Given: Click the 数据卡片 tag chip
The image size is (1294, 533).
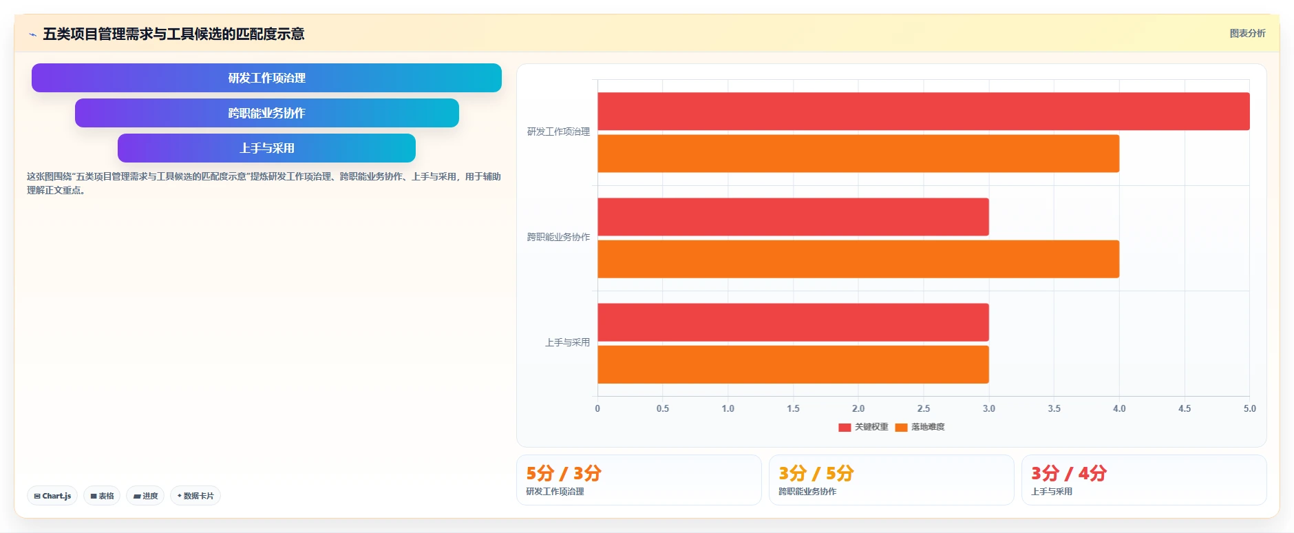Looking at the screenshot, I should (195, 496).
